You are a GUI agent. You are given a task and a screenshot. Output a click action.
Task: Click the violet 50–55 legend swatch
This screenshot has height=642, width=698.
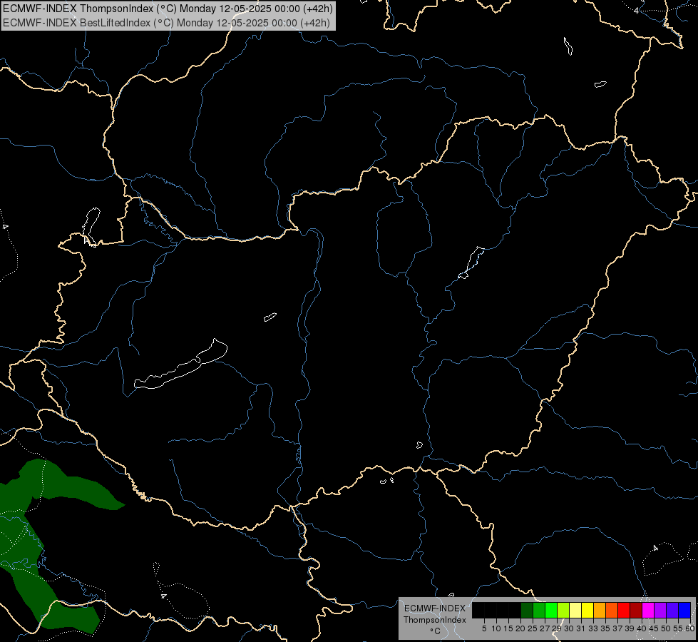tap(672, 610)
